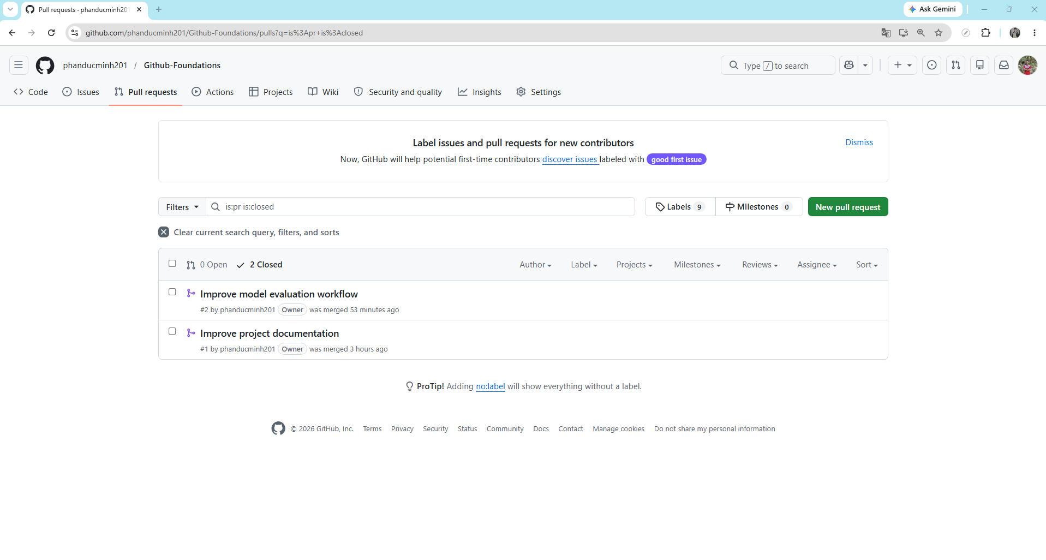Screen dimensions: 1046x560
Task: Open footer GitHub logo link
Action: [x=278, y=428]
